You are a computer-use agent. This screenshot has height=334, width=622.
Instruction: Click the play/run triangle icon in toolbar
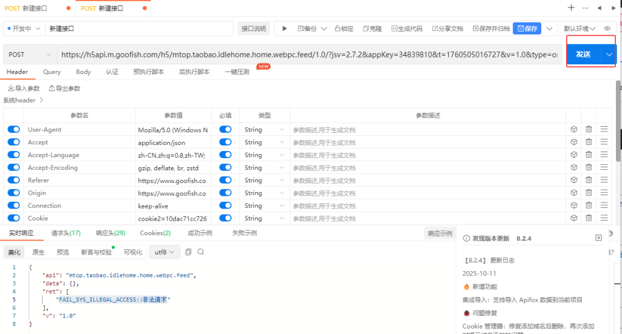(x=284, y=28)
